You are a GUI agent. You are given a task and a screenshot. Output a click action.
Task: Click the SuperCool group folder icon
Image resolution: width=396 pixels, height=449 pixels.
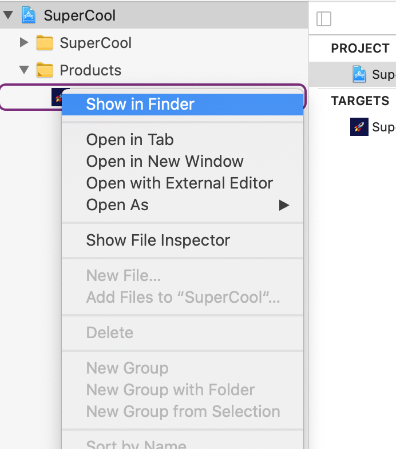tap(44, 43)
